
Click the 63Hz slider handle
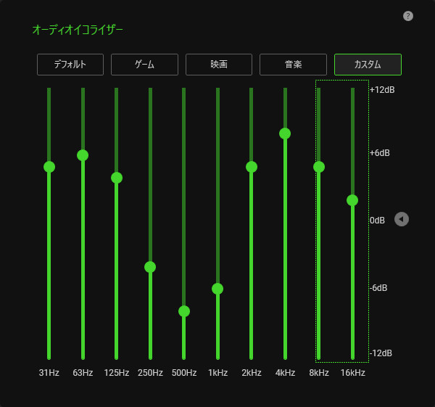[83, 155]
